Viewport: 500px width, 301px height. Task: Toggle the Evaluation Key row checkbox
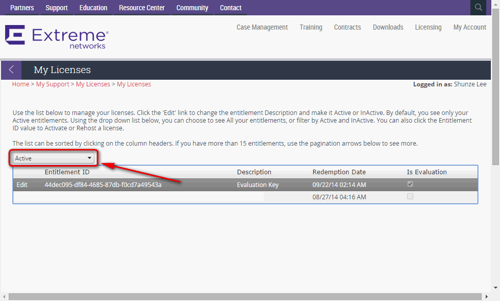(x=410, y=184)
